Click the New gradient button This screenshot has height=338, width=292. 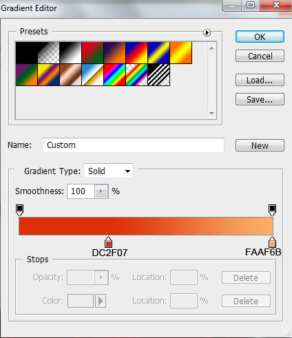coord(260,145)
